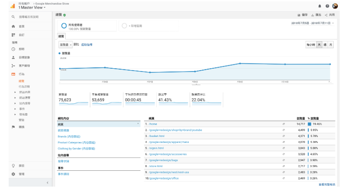Image resolution: width=347 pixels, height=193 pixels.
Task: Click Select a metric (選取指標) link
Action: [87, 45]
